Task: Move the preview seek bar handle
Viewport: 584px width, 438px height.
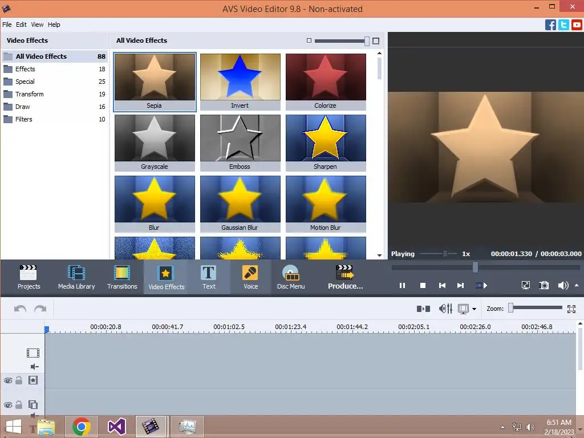Action: click(475, 267)
